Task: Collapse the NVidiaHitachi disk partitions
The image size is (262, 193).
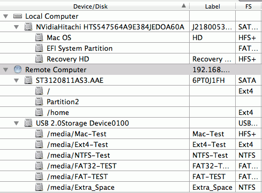Action: (x=17, y=27)
